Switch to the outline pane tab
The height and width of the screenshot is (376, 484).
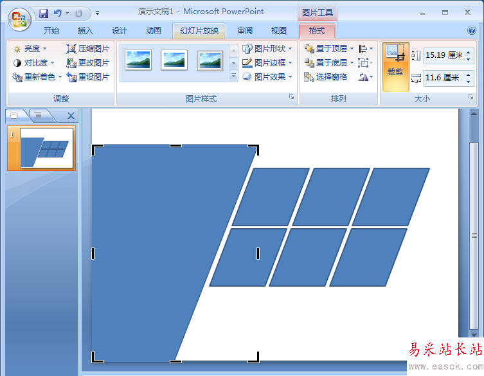point(38,116)
